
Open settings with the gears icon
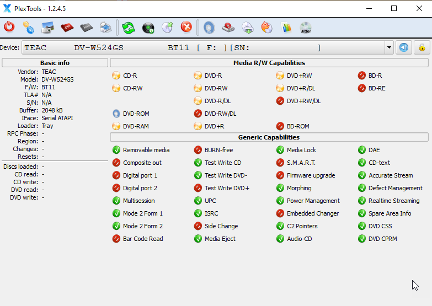28,27
